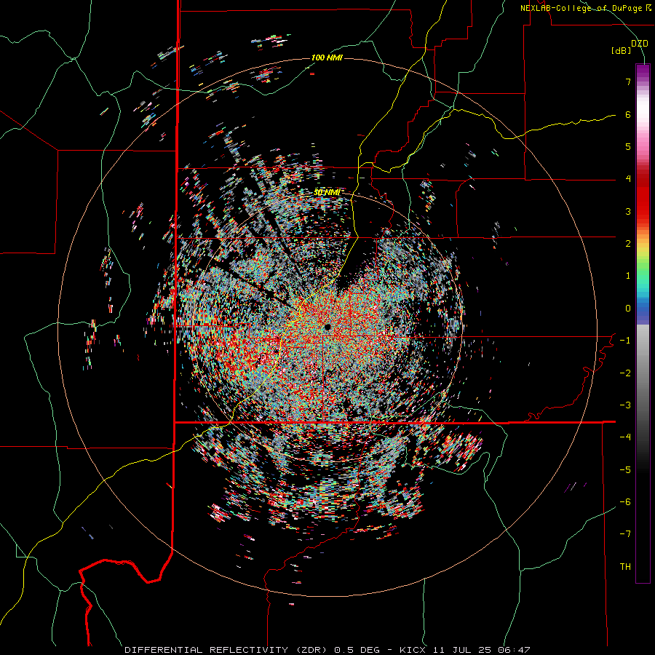The width and height of the screenshot is (655, 655).
Task: Click the 100 NMI range ring label
Action: tap(327, 57)
